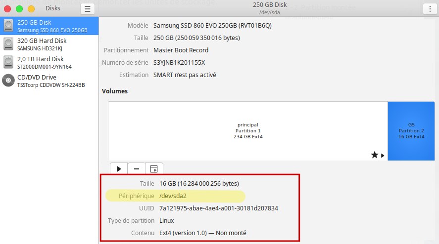This screenshot has height=244, width=439.
Task: Select the principal Partition 1 volume block
Action: tap(247, 130)
